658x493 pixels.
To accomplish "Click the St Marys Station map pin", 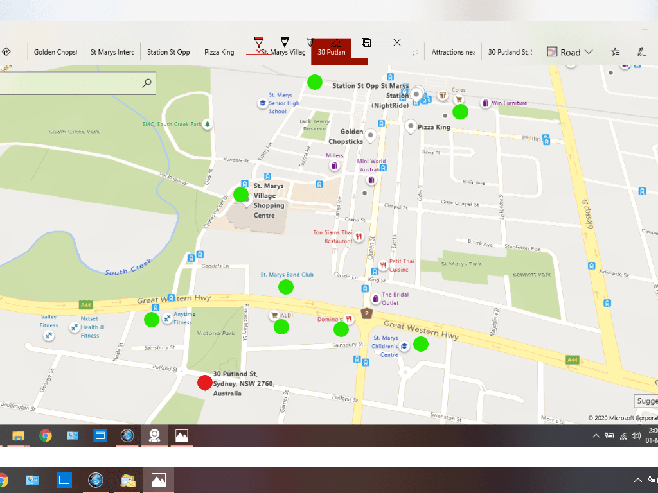I will (416, 95).
